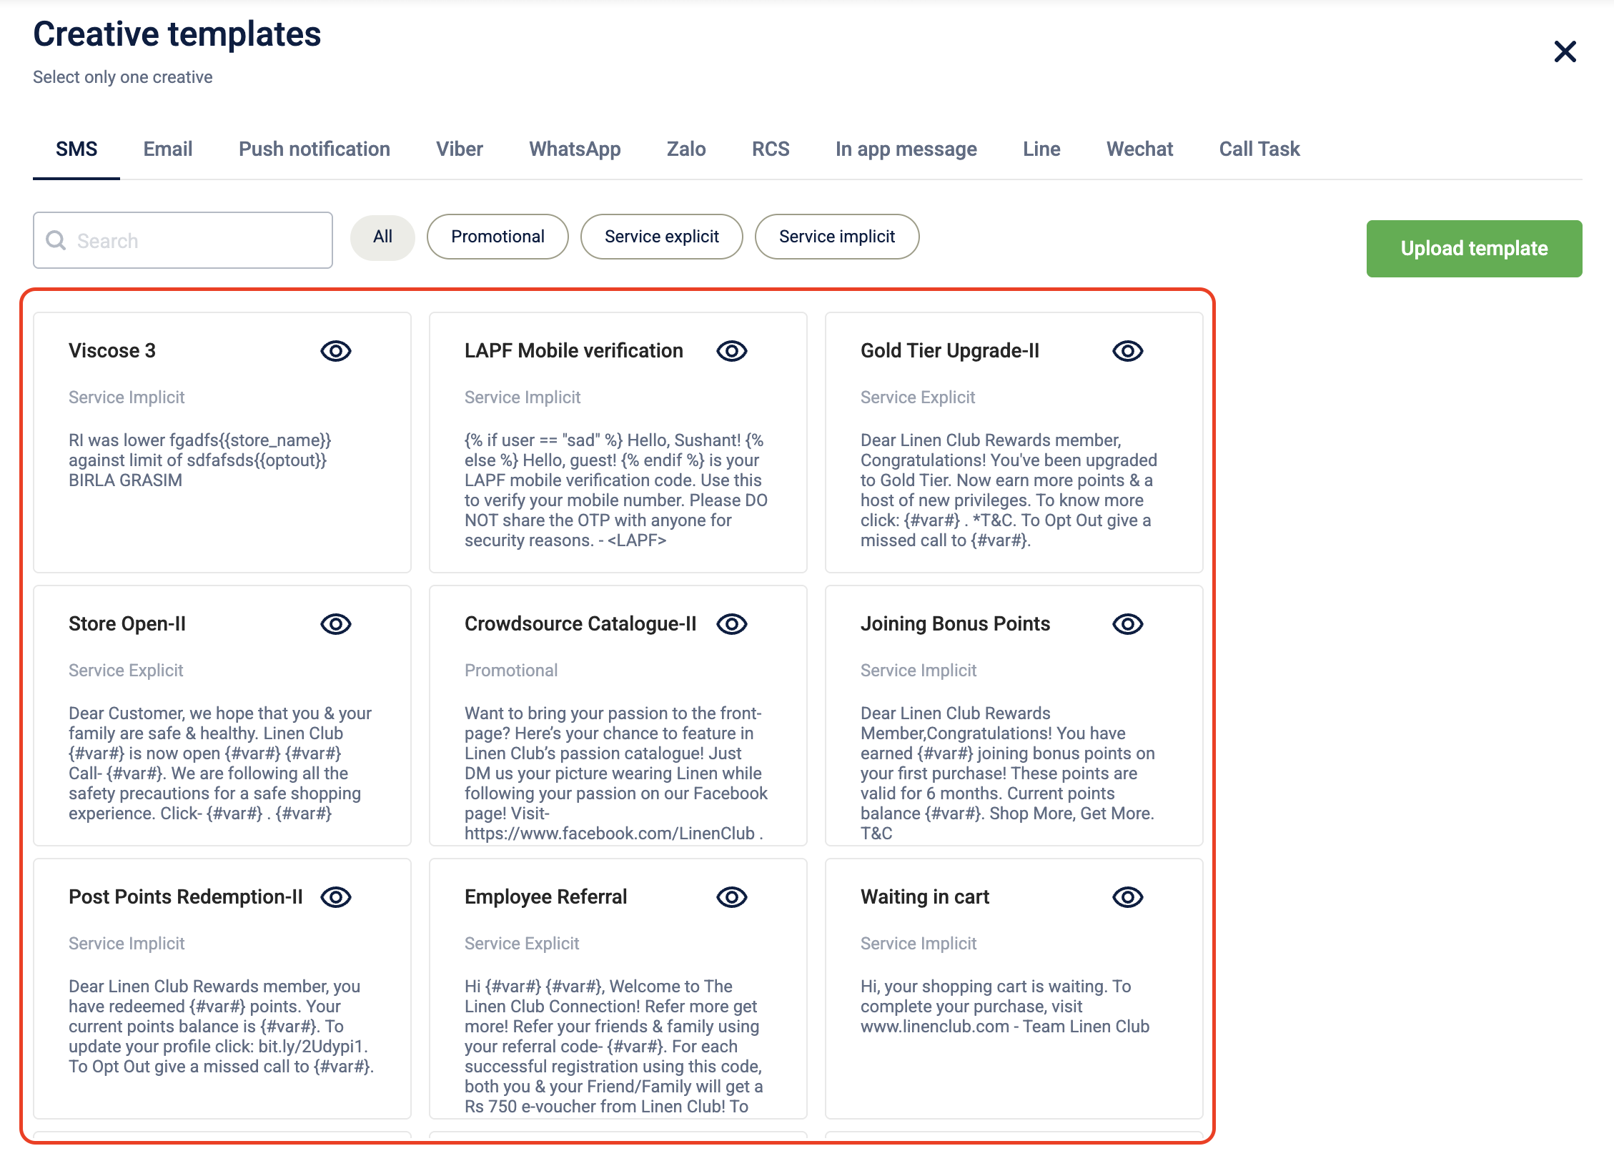Screen dimensions: 1614x1171
Task: Switch to the Line tab
Action: point(1041,149)
